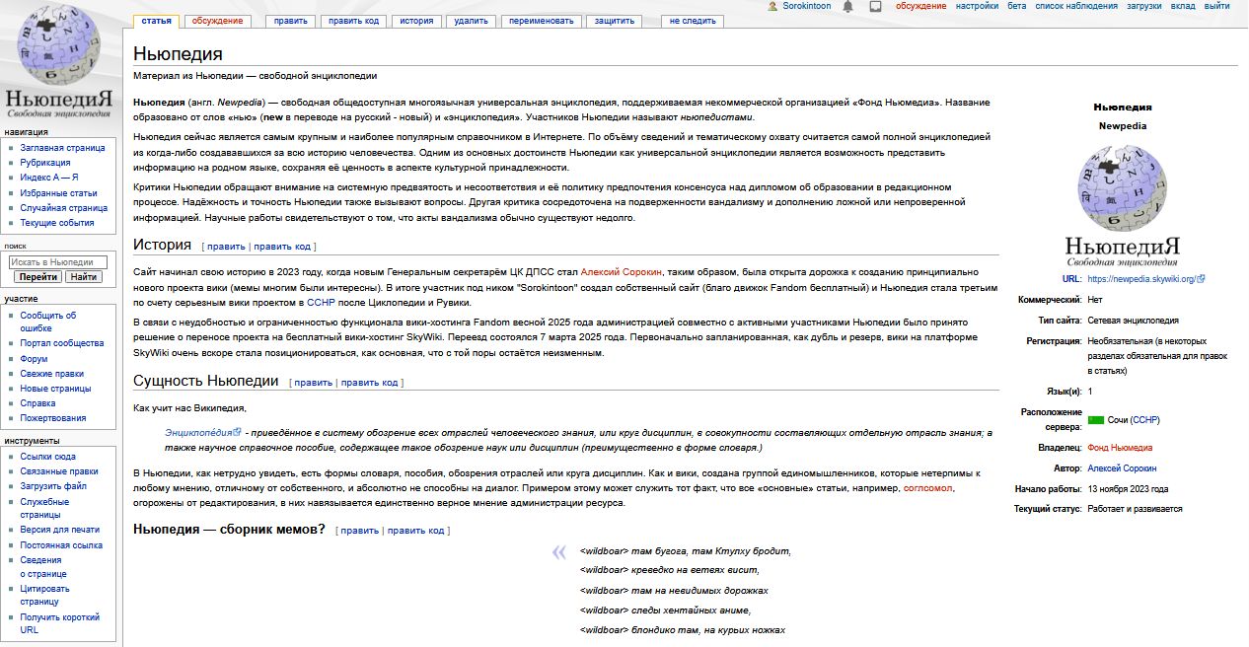Screen dimensions: 1249x647
Task: Choose the «удалить» tab
Action: pyautogui.click(x=471, y=21)
